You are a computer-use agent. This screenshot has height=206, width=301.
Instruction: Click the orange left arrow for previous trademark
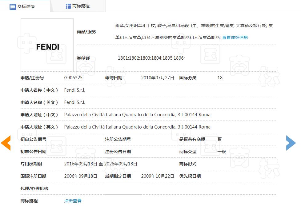tap(5, 143)
